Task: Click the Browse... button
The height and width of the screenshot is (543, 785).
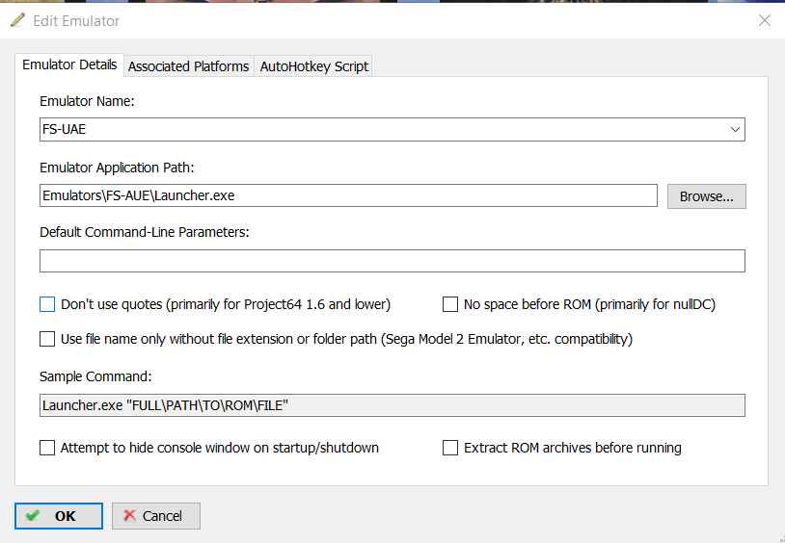Action: (706, 196)
